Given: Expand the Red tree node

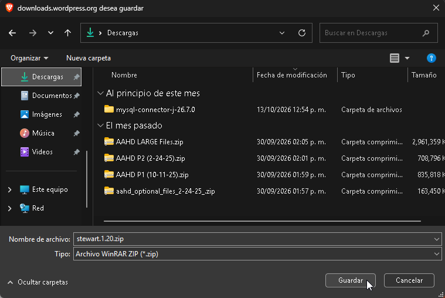Looking at the screenshot, I should (x=9, y=208).
